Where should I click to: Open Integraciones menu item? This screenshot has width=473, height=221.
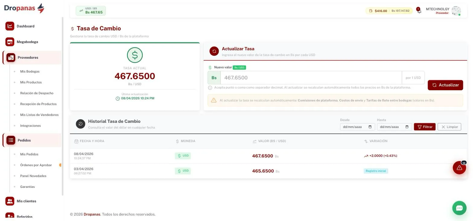click(x=30, y=126)
